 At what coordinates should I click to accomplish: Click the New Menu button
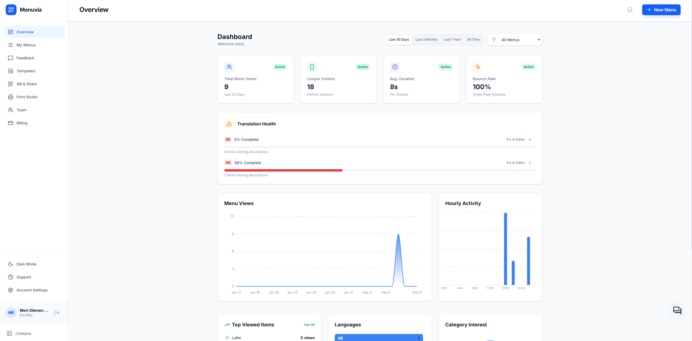coord(661,9)
